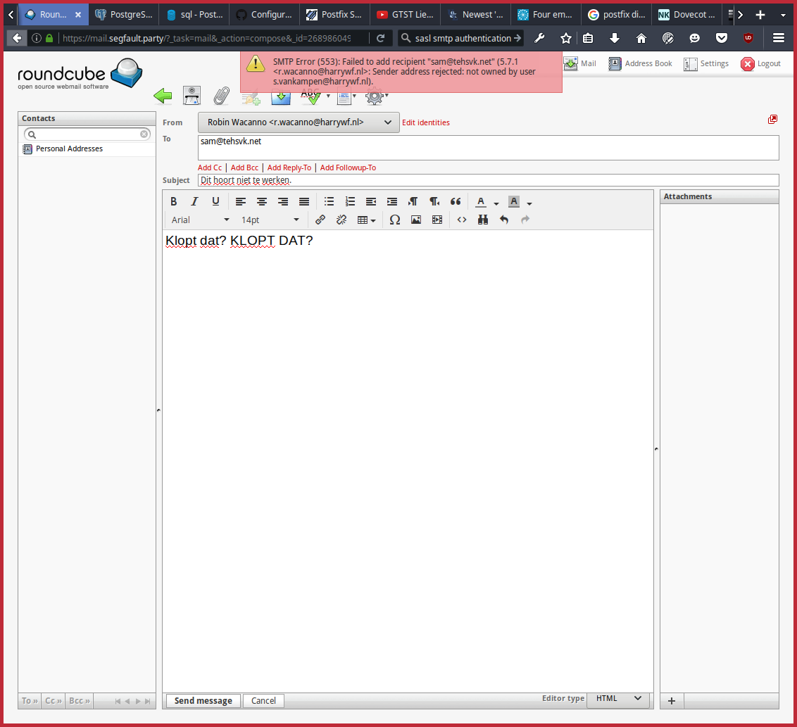Toggle underline formatting
The image size is (797, 727).
coord(215,202)
